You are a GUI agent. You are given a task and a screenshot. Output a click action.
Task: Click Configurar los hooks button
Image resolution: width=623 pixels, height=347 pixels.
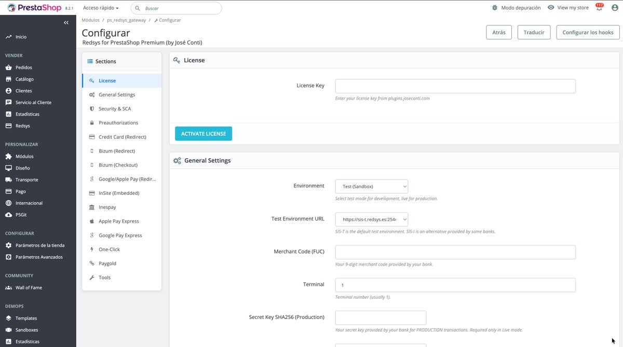click(x=588, y=32)
